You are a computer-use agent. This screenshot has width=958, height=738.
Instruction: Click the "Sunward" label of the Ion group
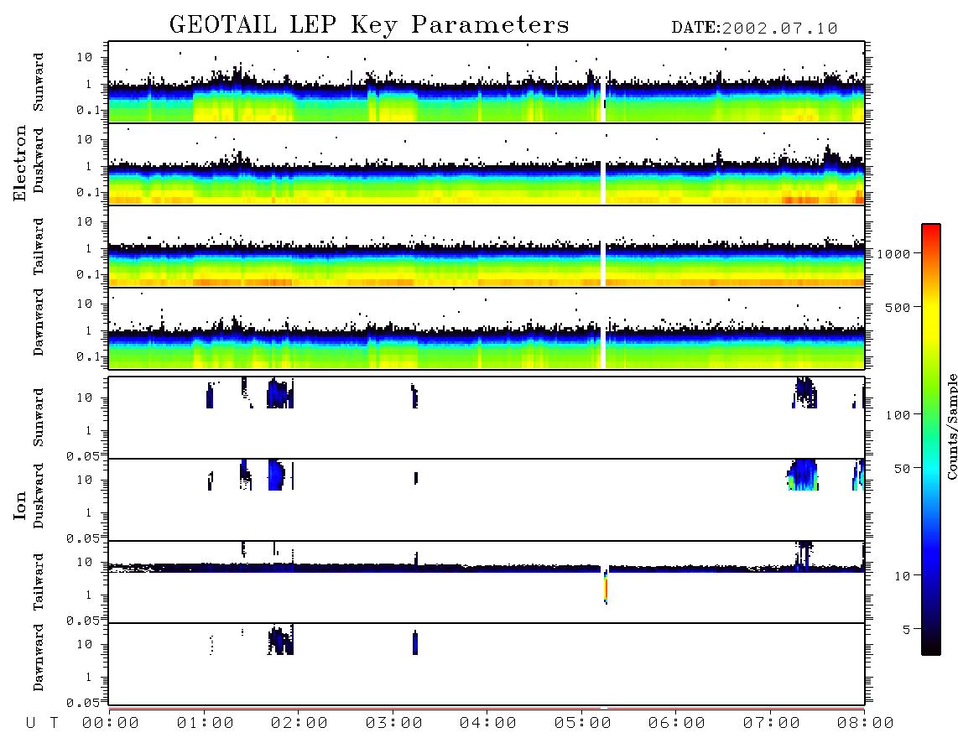coord(39,418)
